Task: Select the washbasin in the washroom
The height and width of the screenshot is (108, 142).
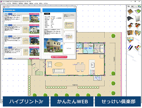Action: click(91, 45)
